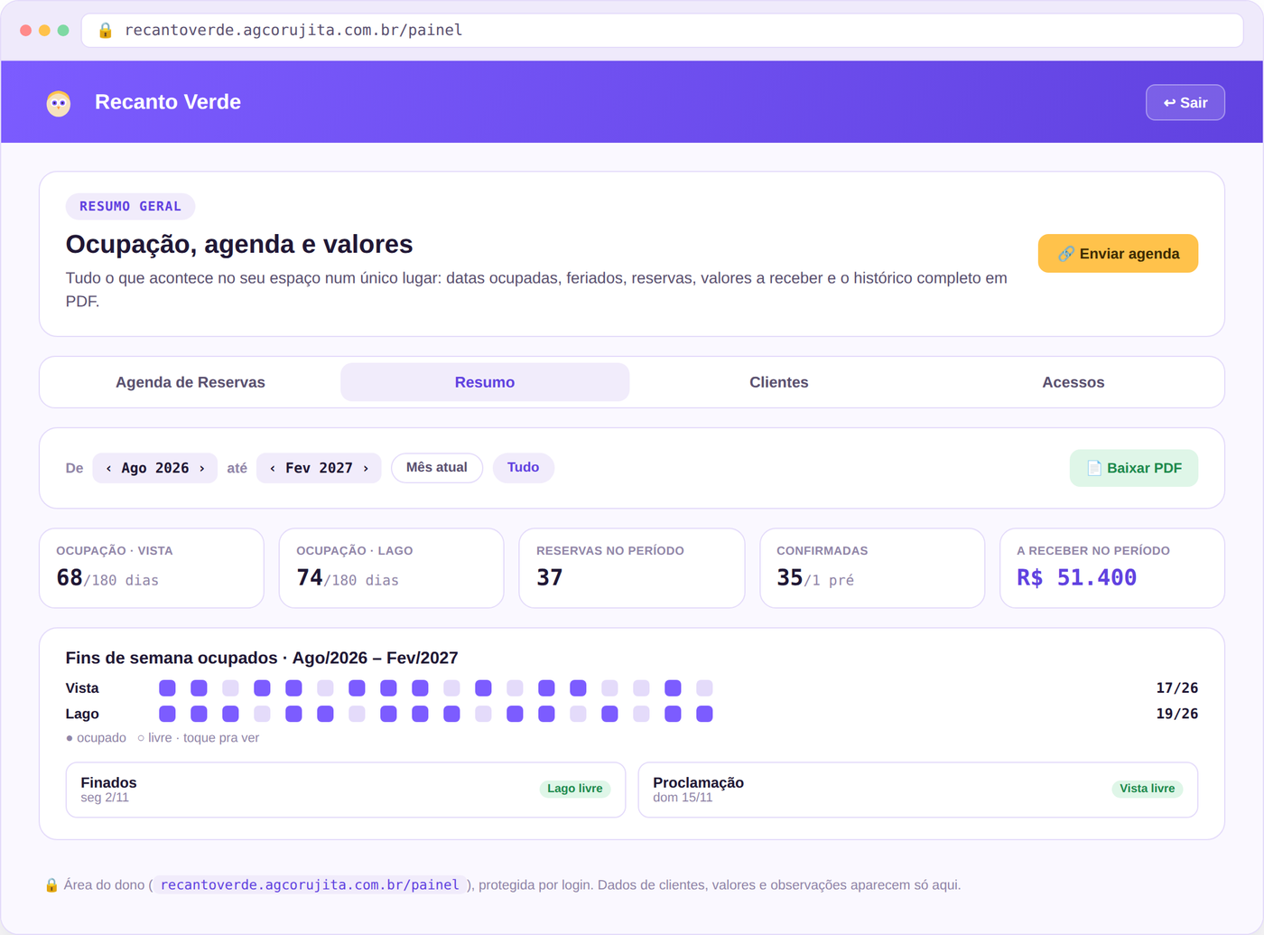
Task: Click the "17/26" Vista weekend count
Action: click(x=1177, y=688)
